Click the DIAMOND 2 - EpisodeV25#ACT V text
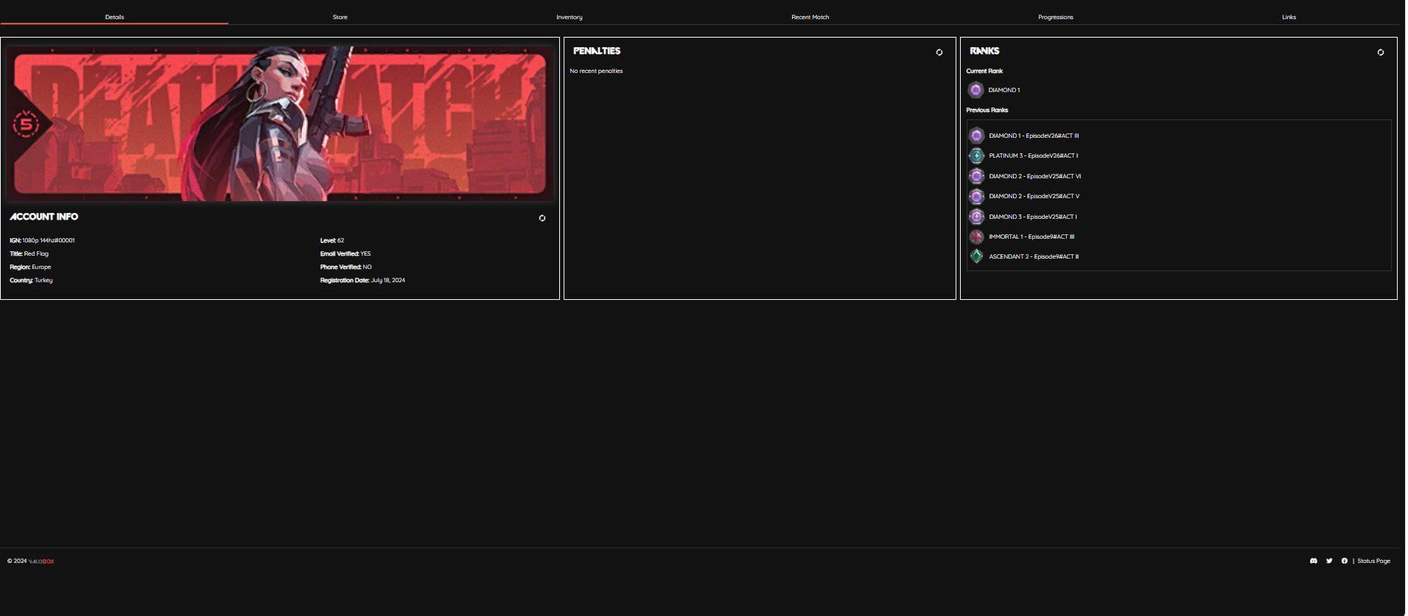The height and width of the screenshot is (616, 1408). point(1034,196)
